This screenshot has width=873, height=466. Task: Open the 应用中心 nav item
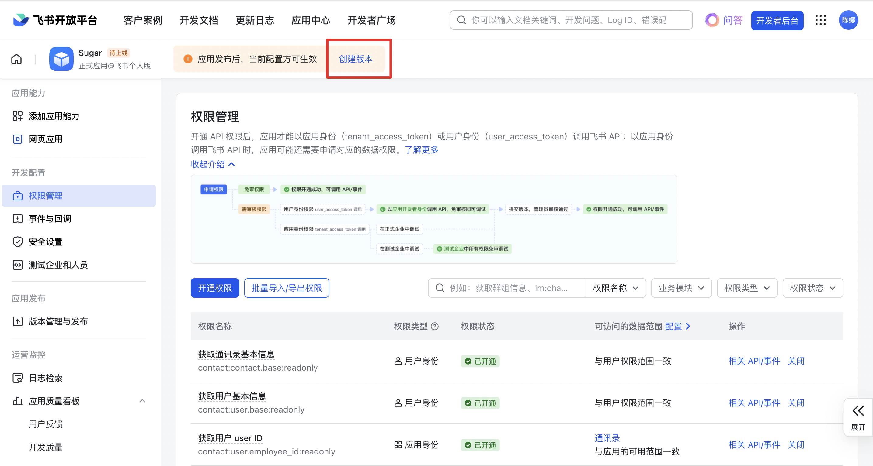(311, 20)
